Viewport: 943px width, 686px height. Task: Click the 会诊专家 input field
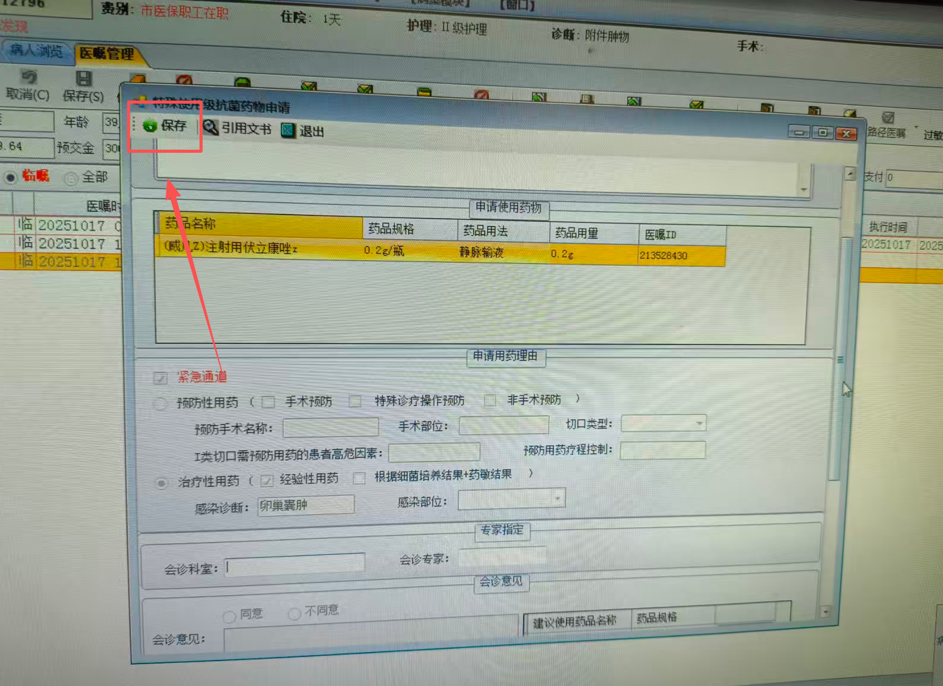click(x=502, y=556)
